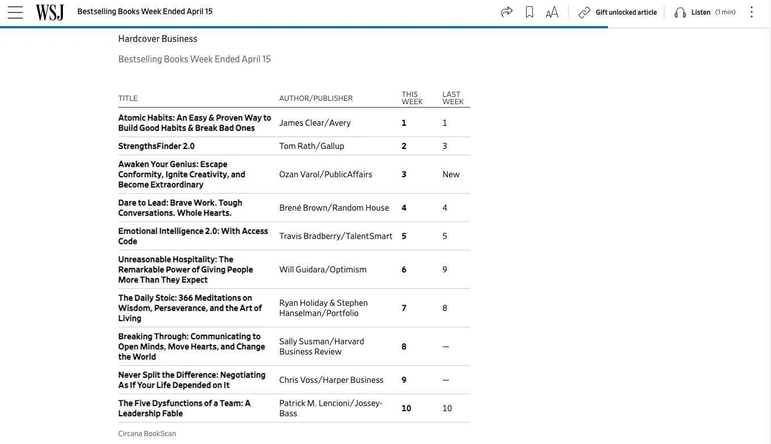Click the TITLE column header
The height and width of the screenshot is (444, 771).
[x=128, y=99]
